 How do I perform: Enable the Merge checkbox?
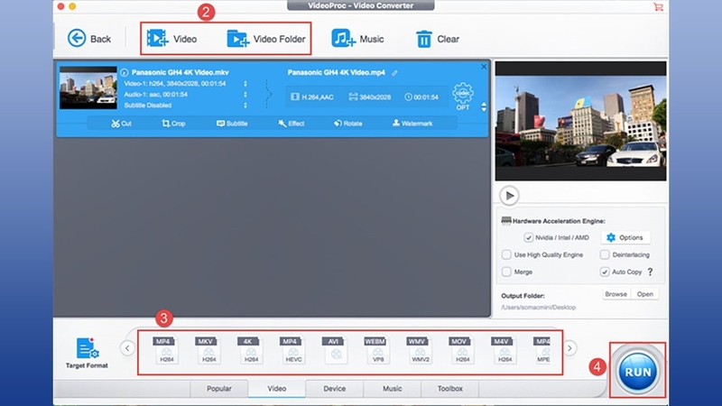click(x=506, y=272)
